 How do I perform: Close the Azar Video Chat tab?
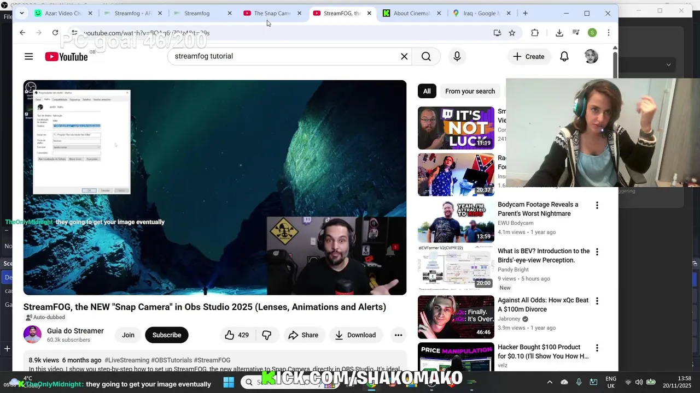click(x=90, y=13)
